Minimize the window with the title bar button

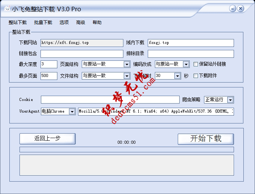232,8
